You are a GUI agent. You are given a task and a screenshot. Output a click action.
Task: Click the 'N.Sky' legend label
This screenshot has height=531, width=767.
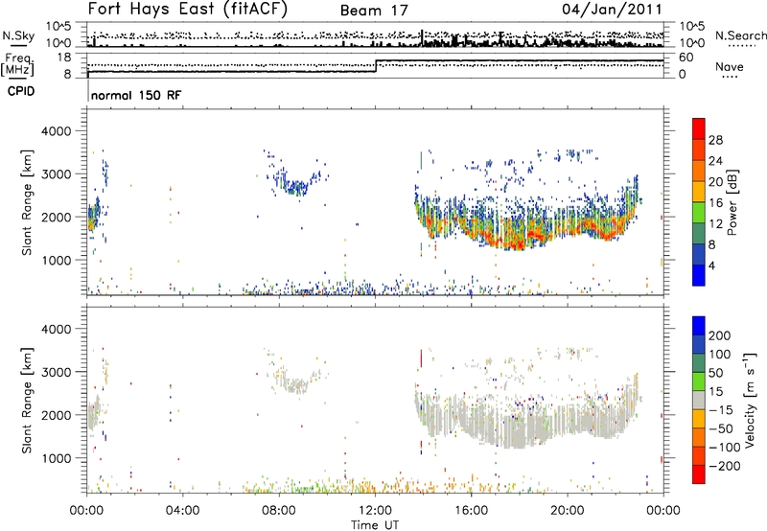coord(18,35)
